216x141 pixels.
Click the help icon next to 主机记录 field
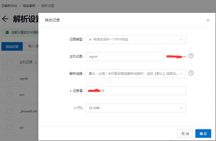[191, 56]
